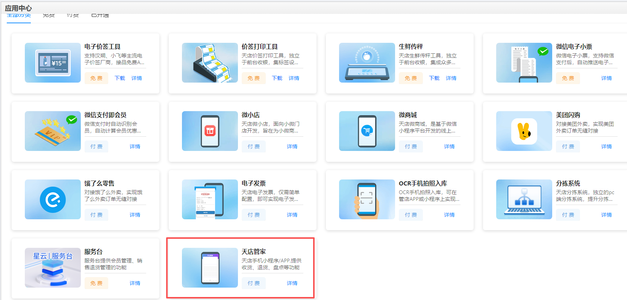Open 详情 for 电子发票

pos(292,215)
